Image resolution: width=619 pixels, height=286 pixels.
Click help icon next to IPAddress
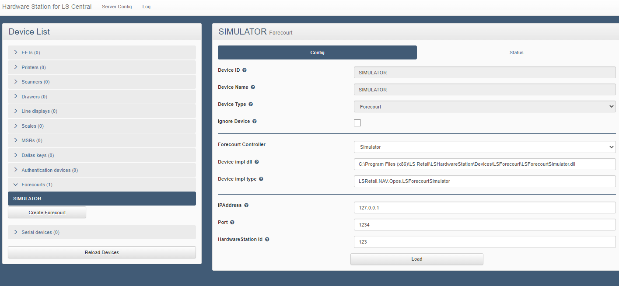(x=246, y=205)
